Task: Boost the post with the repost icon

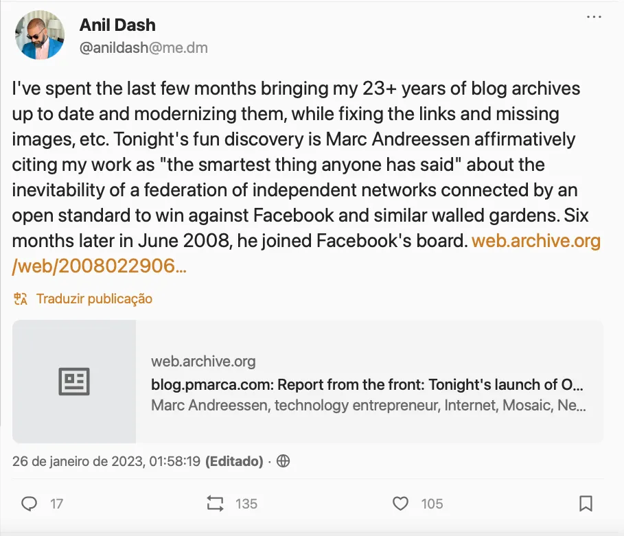Action: (x=216, y=504)
